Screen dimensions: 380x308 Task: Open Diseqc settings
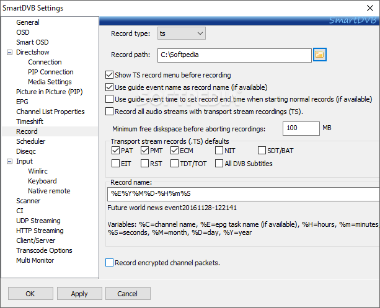tap(25, 151)
